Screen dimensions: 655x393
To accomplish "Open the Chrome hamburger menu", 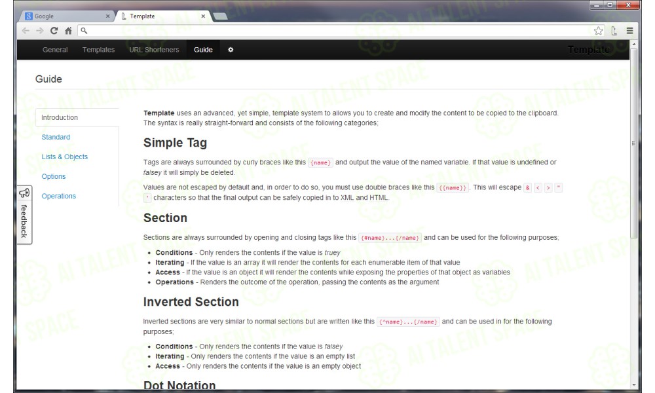I will coord(629,31).
